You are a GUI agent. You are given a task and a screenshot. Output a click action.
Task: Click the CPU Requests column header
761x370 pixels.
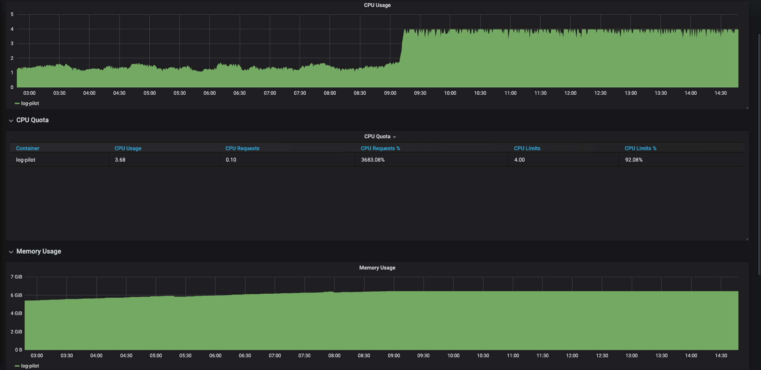point(242,148)
